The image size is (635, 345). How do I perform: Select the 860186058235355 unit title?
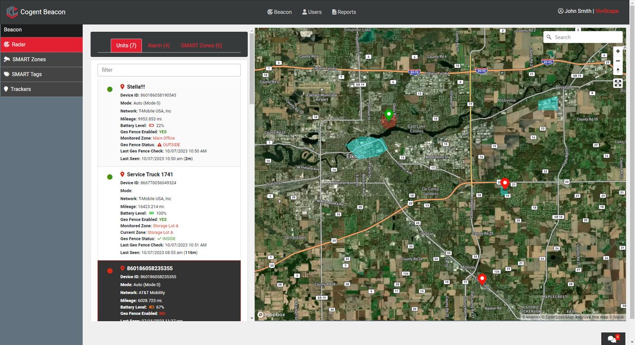150,268
